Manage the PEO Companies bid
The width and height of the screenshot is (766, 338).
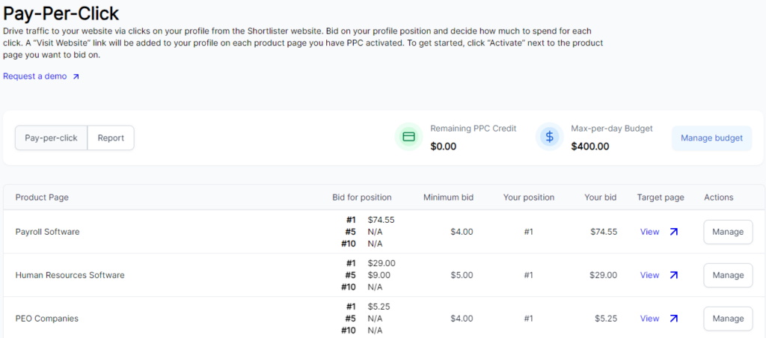727,319
